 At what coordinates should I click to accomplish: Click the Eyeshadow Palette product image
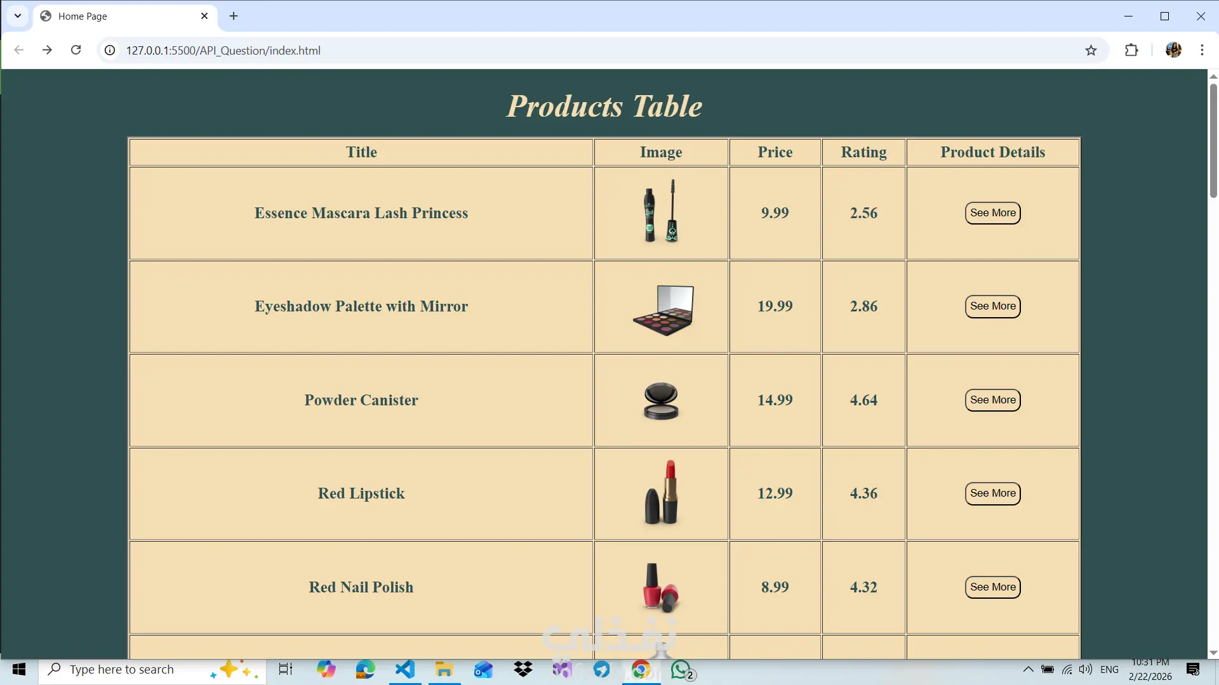pos(663,310)
